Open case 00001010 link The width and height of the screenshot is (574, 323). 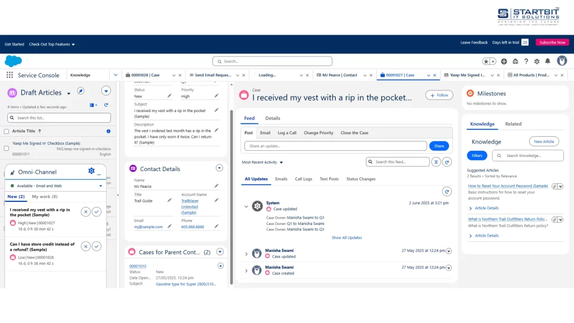(138, 266)
